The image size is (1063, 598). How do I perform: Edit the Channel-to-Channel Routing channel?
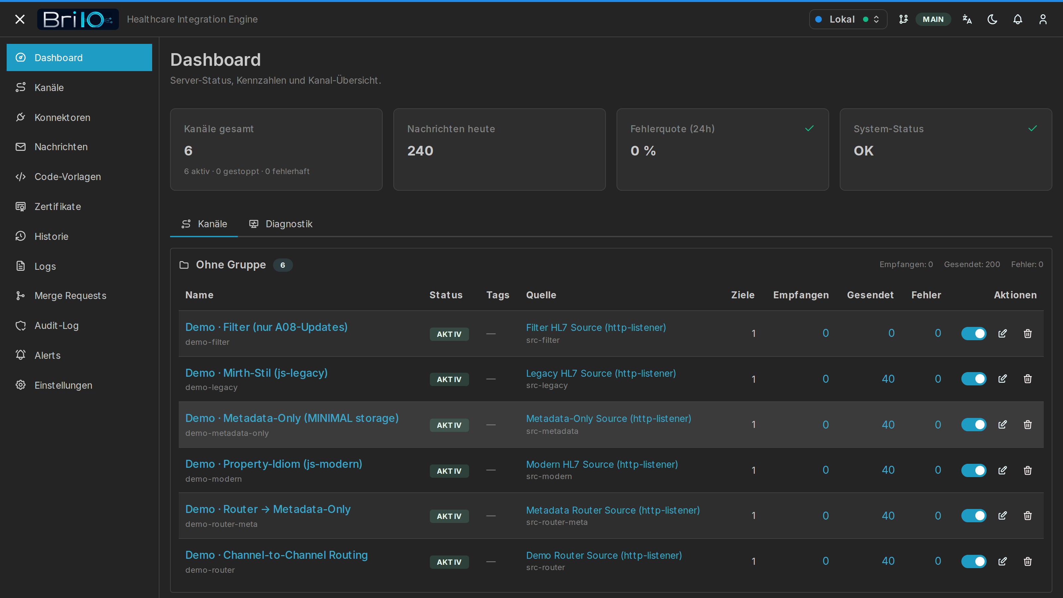coord(1002,562)
